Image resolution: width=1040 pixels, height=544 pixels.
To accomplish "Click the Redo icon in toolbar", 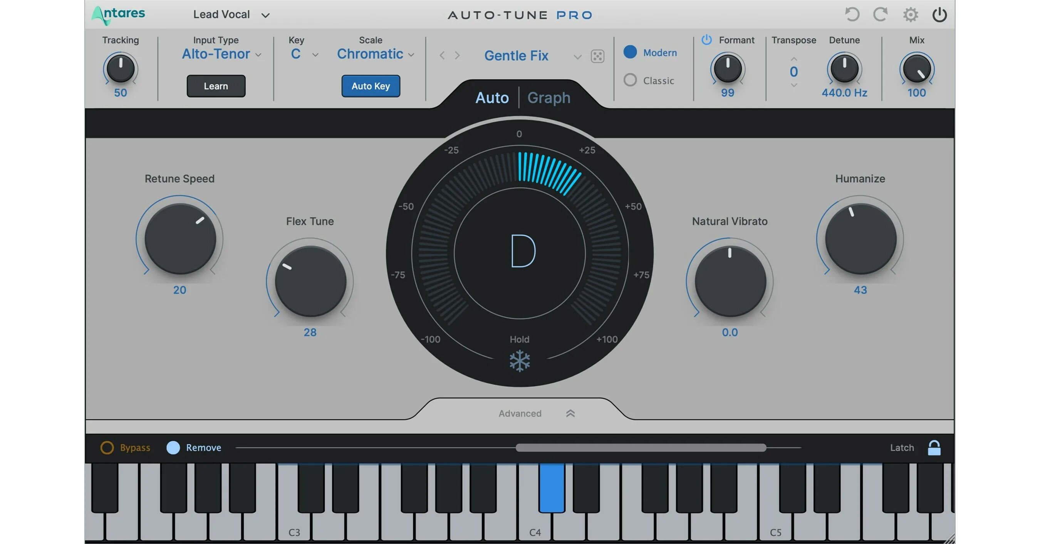I will point(879,13).
